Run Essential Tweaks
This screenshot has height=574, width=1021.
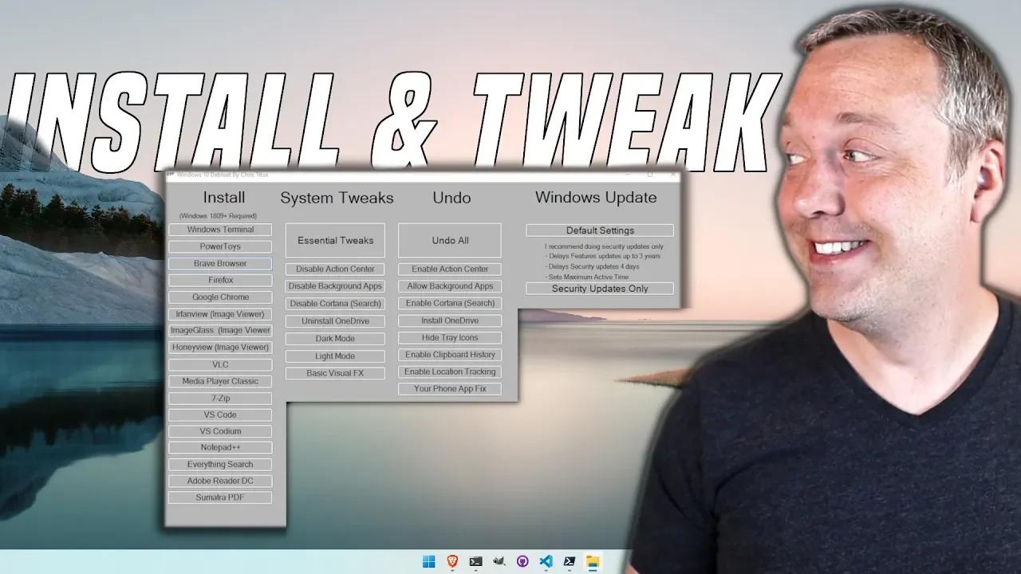tap(334, 240)
